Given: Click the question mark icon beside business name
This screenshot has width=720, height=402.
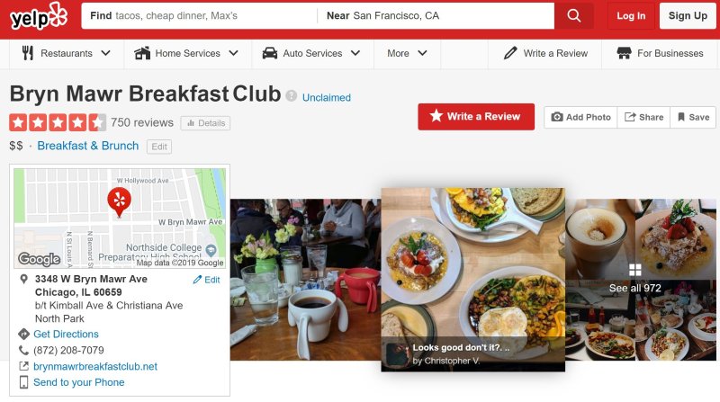Looking at the screenshot, I should click(291, 95).
